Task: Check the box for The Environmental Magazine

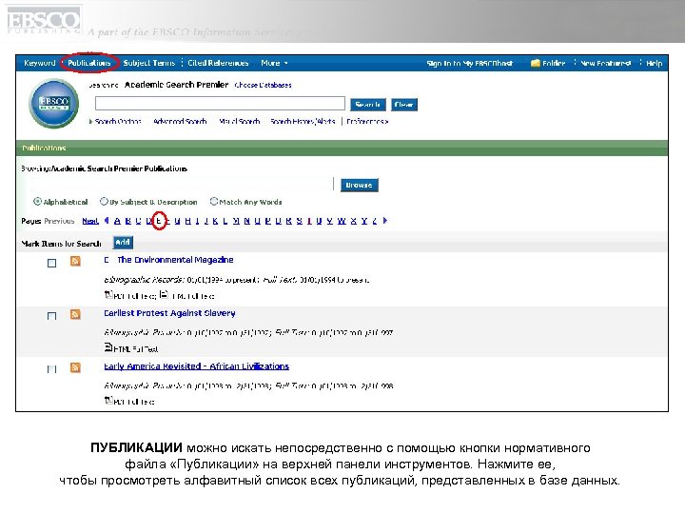Action: (x=51, y=263)
